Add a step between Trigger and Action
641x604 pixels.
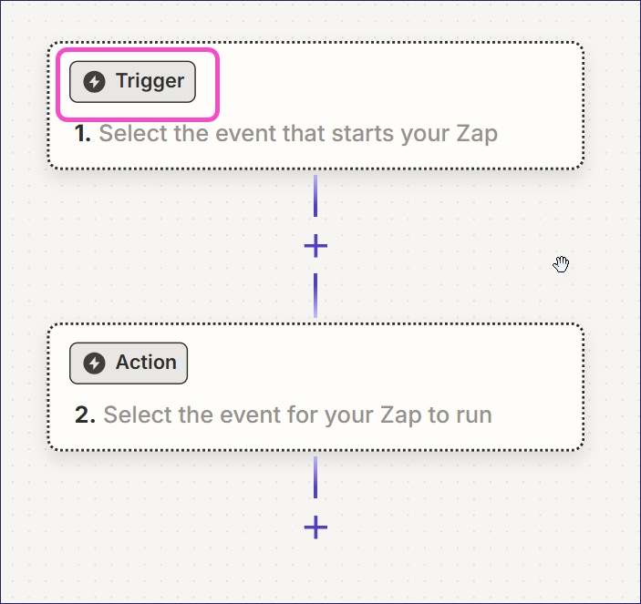[x=315, y=246]
